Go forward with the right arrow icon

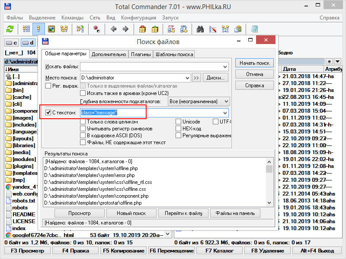coord(125,29)
